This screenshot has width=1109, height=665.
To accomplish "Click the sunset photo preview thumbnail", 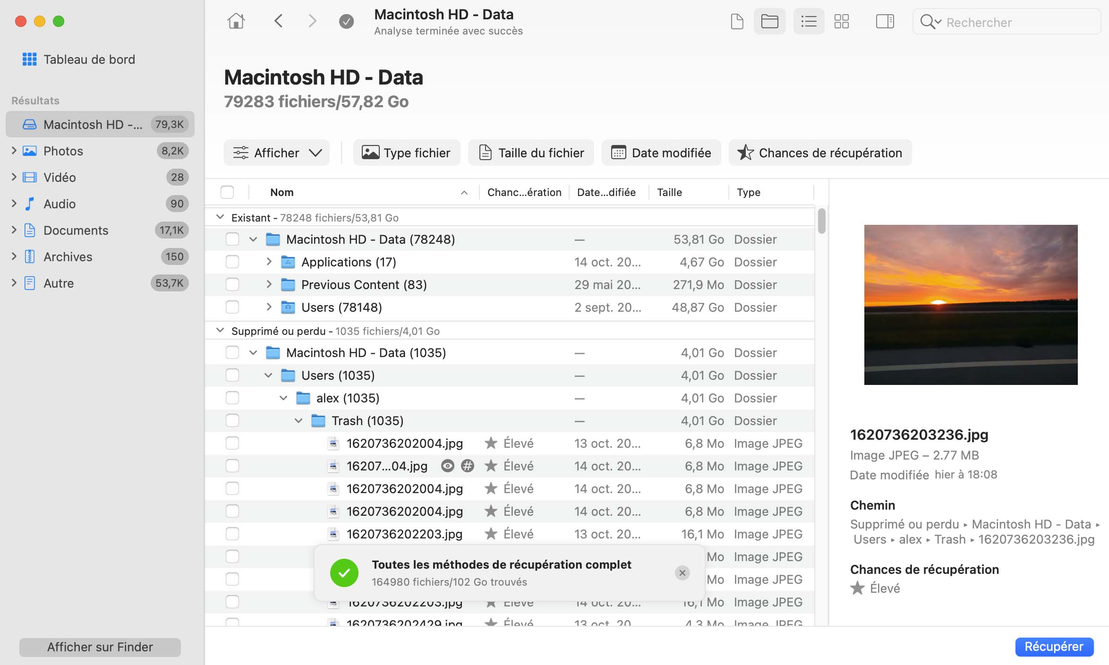I will (x=971, y=306).
